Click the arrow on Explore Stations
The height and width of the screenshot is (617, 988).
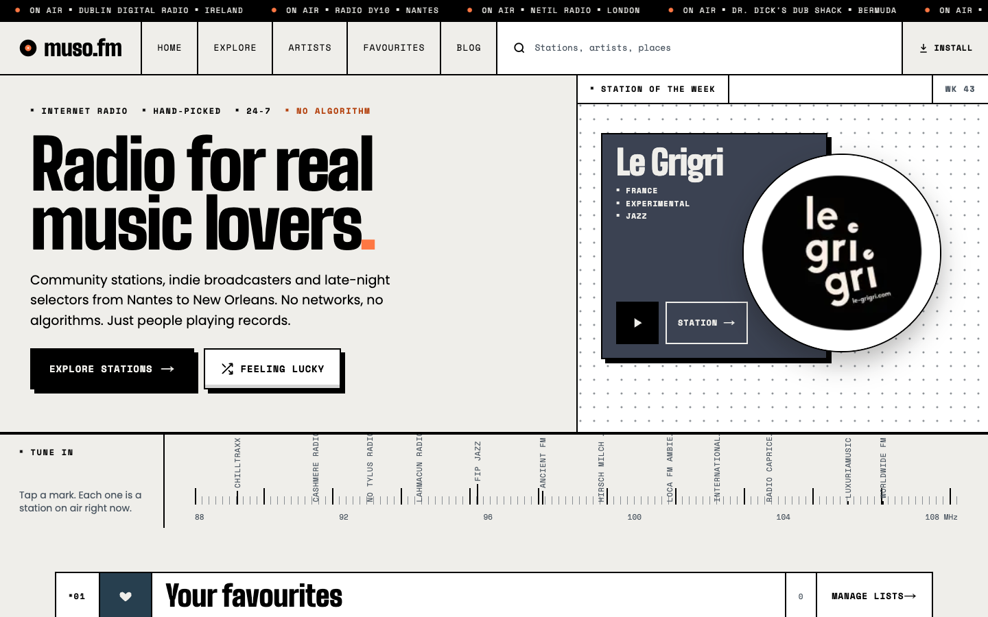[167, 369]
